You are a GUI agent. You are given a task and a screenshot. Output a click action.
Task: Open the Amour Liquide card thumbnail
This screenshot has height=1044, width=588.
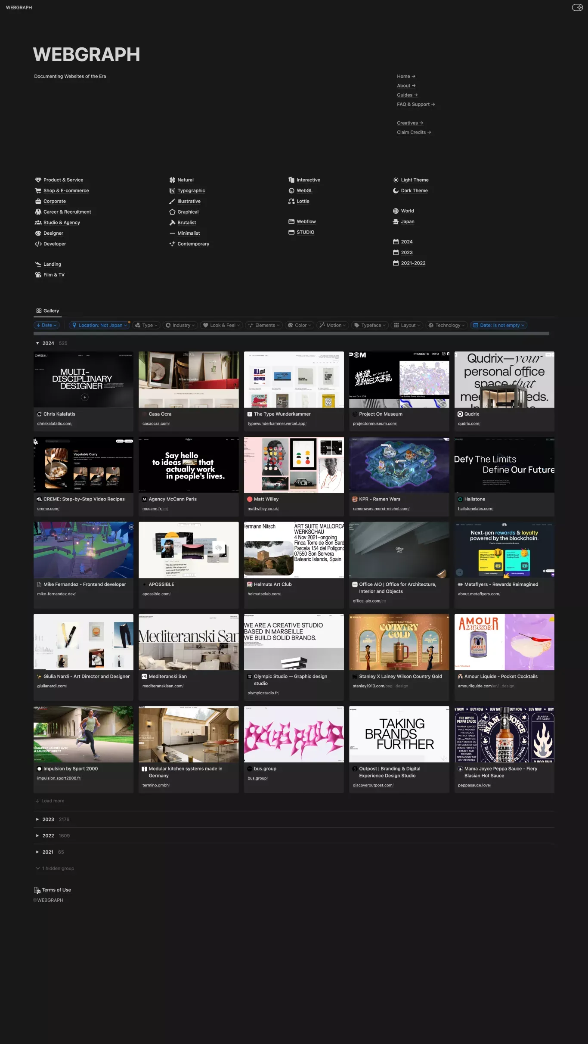tap(504, 642)
